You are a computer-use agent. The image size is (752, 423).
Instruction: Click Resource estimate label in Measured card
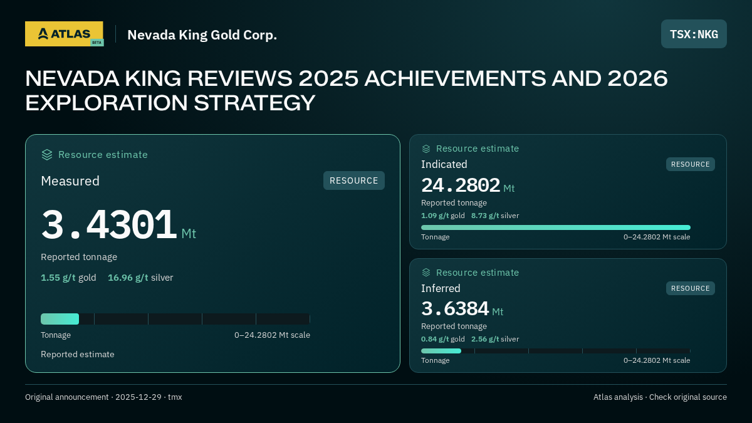click(103, 154)
